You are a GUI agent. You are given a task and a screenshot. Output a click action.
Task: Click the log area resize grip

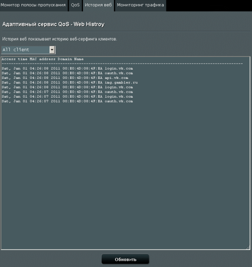tap(248, 248)
